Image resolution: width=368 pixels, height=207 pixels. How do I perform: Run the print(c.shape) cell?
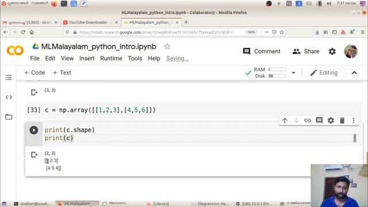pyautogui.click(x=34, y=130)
